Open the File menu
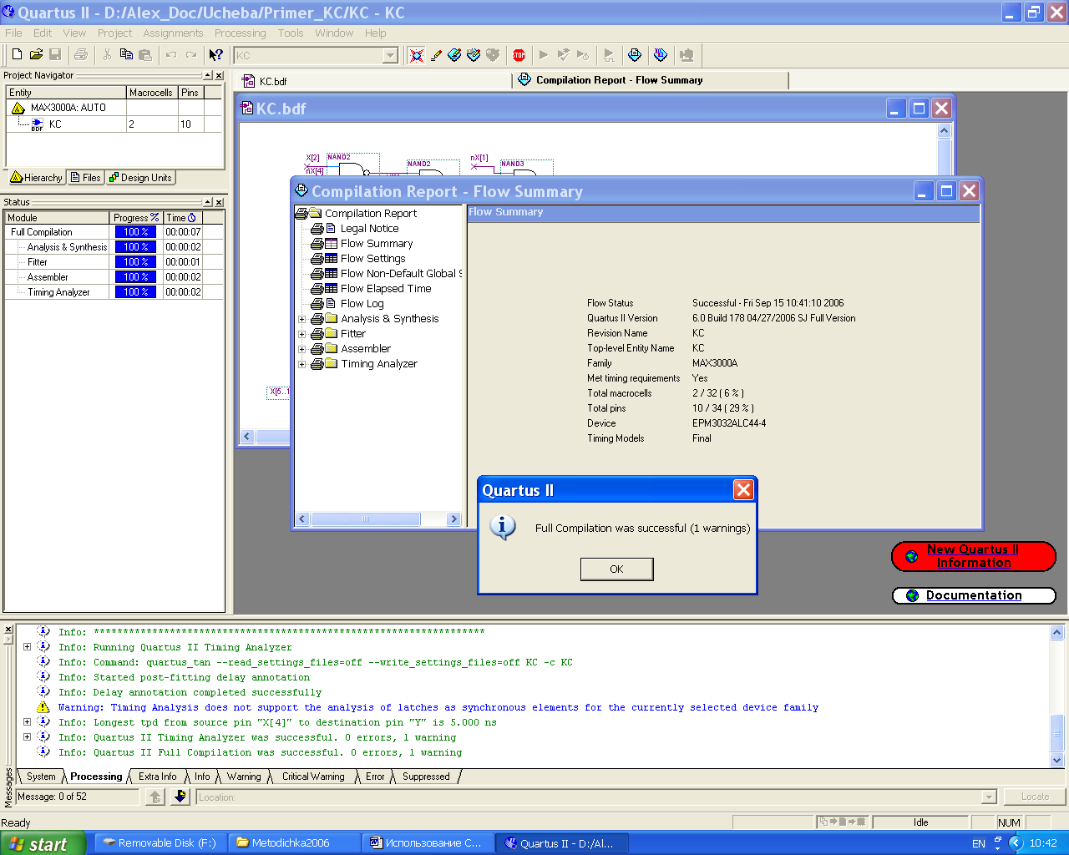1069x855 pixels. (13, 33)
